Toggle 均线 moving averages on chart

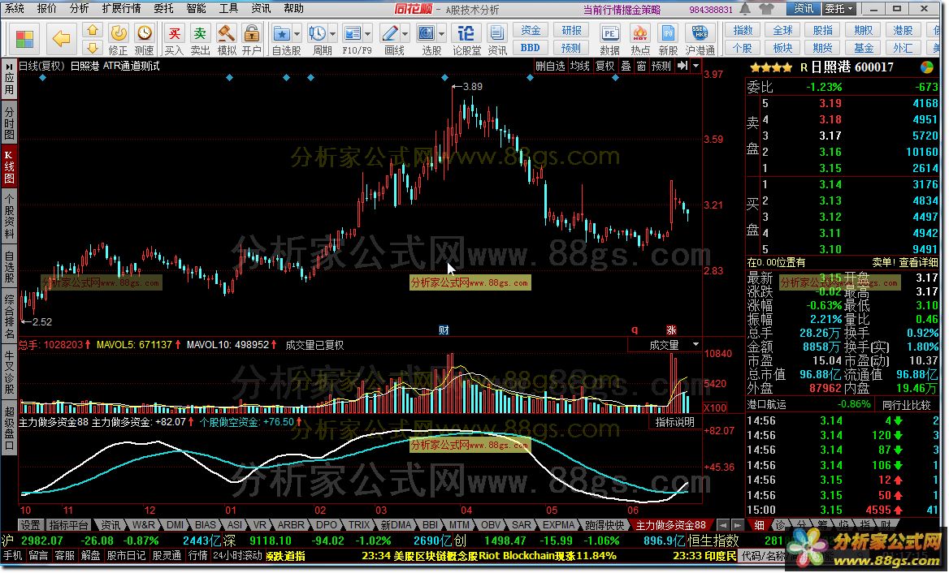point(579,66)
